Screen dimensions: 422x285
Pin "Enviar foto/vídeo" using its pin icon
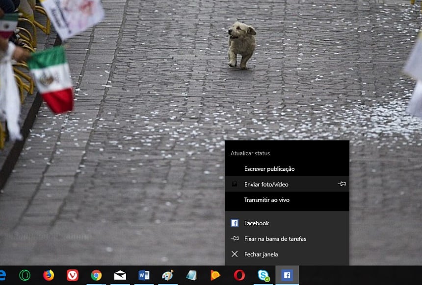(x=342, y=184)
